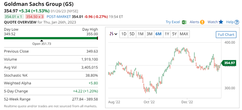The height and width of the screenshot is (110, 242).
Task: Click the green 354.97 price label on chart
Action: pos(229,63)
